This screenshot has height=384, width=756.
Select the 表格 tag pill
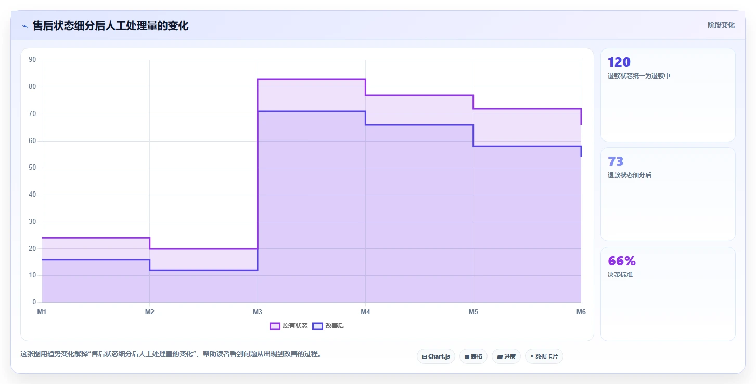click(x=473, y=356)
